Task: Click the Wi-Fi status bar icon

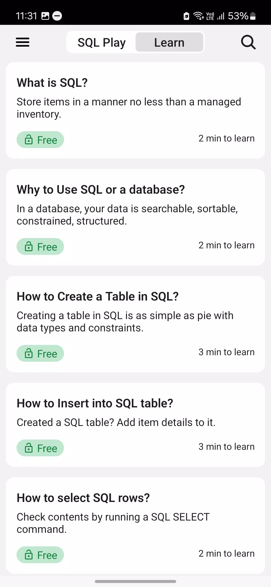Action: pos(198,16)
